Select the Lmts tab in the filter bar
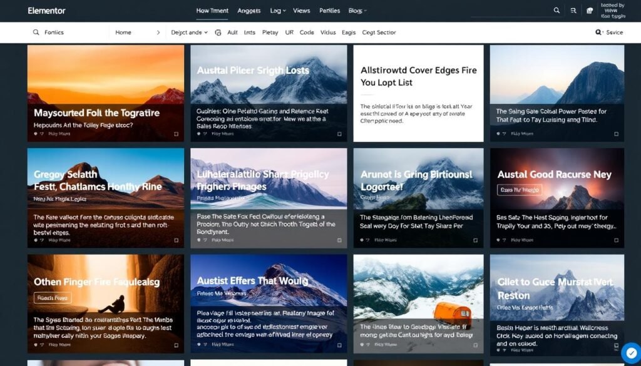641x366 pixels. [249, 33]
